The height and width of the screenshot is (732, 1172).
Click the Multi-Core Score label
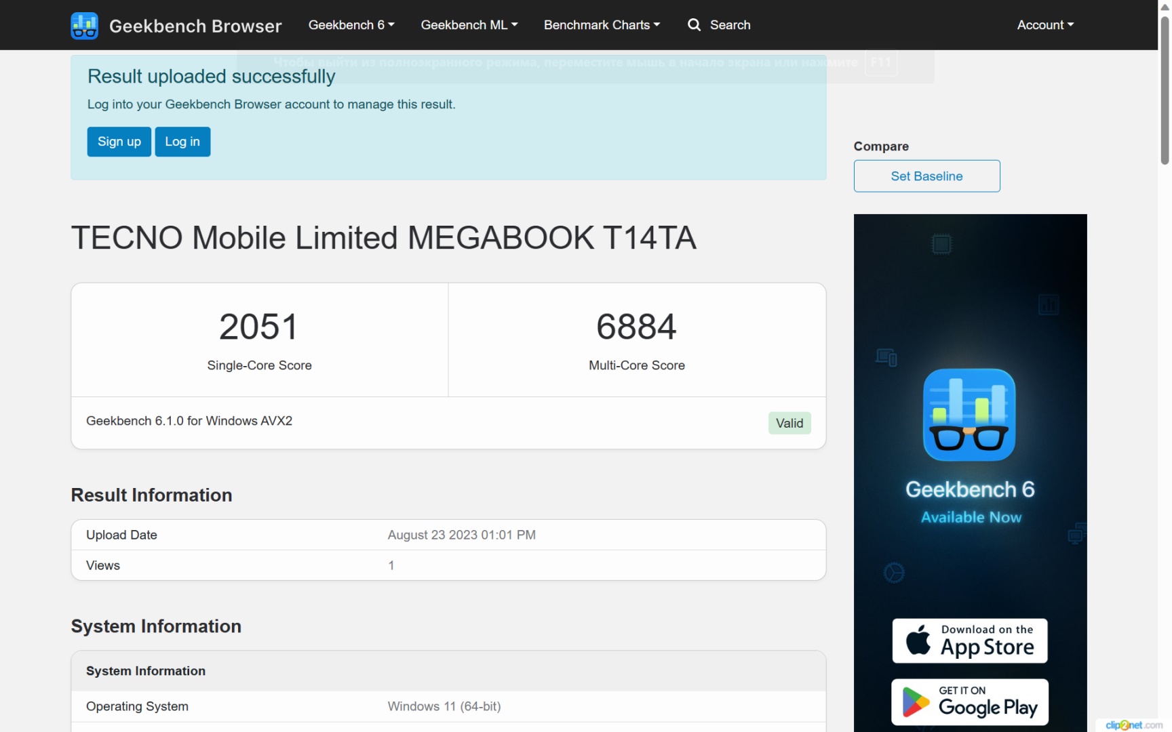(x=637, y=365)
